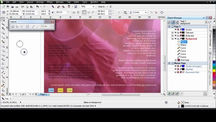Select the Shape tool in the toolbox
216x122 pixels.
tap(3, 24)
